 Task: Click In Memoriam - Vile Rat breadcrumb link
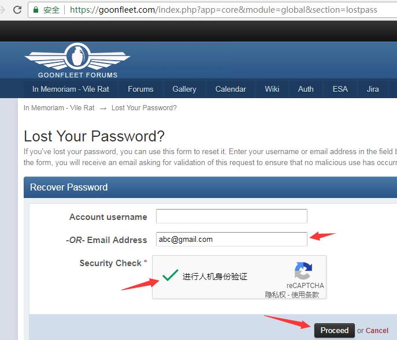[x=59, y=108]
